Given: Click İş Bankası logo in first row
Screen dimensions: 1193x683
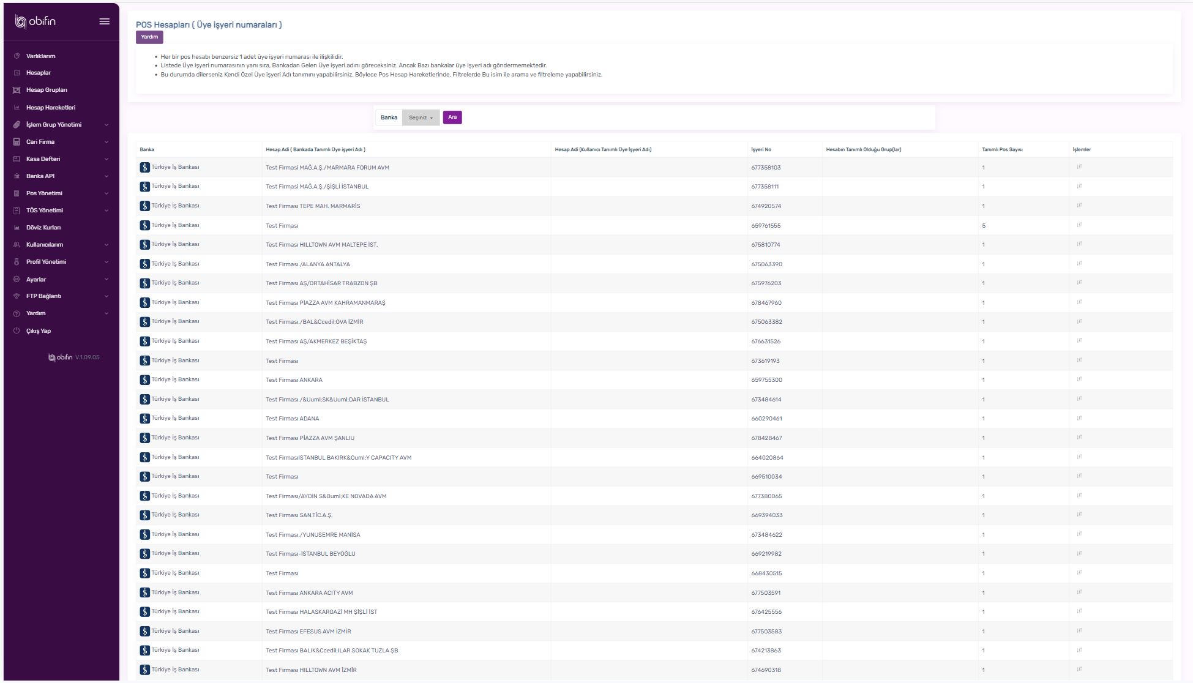Looking at the screenshot, I should (144, 167).
